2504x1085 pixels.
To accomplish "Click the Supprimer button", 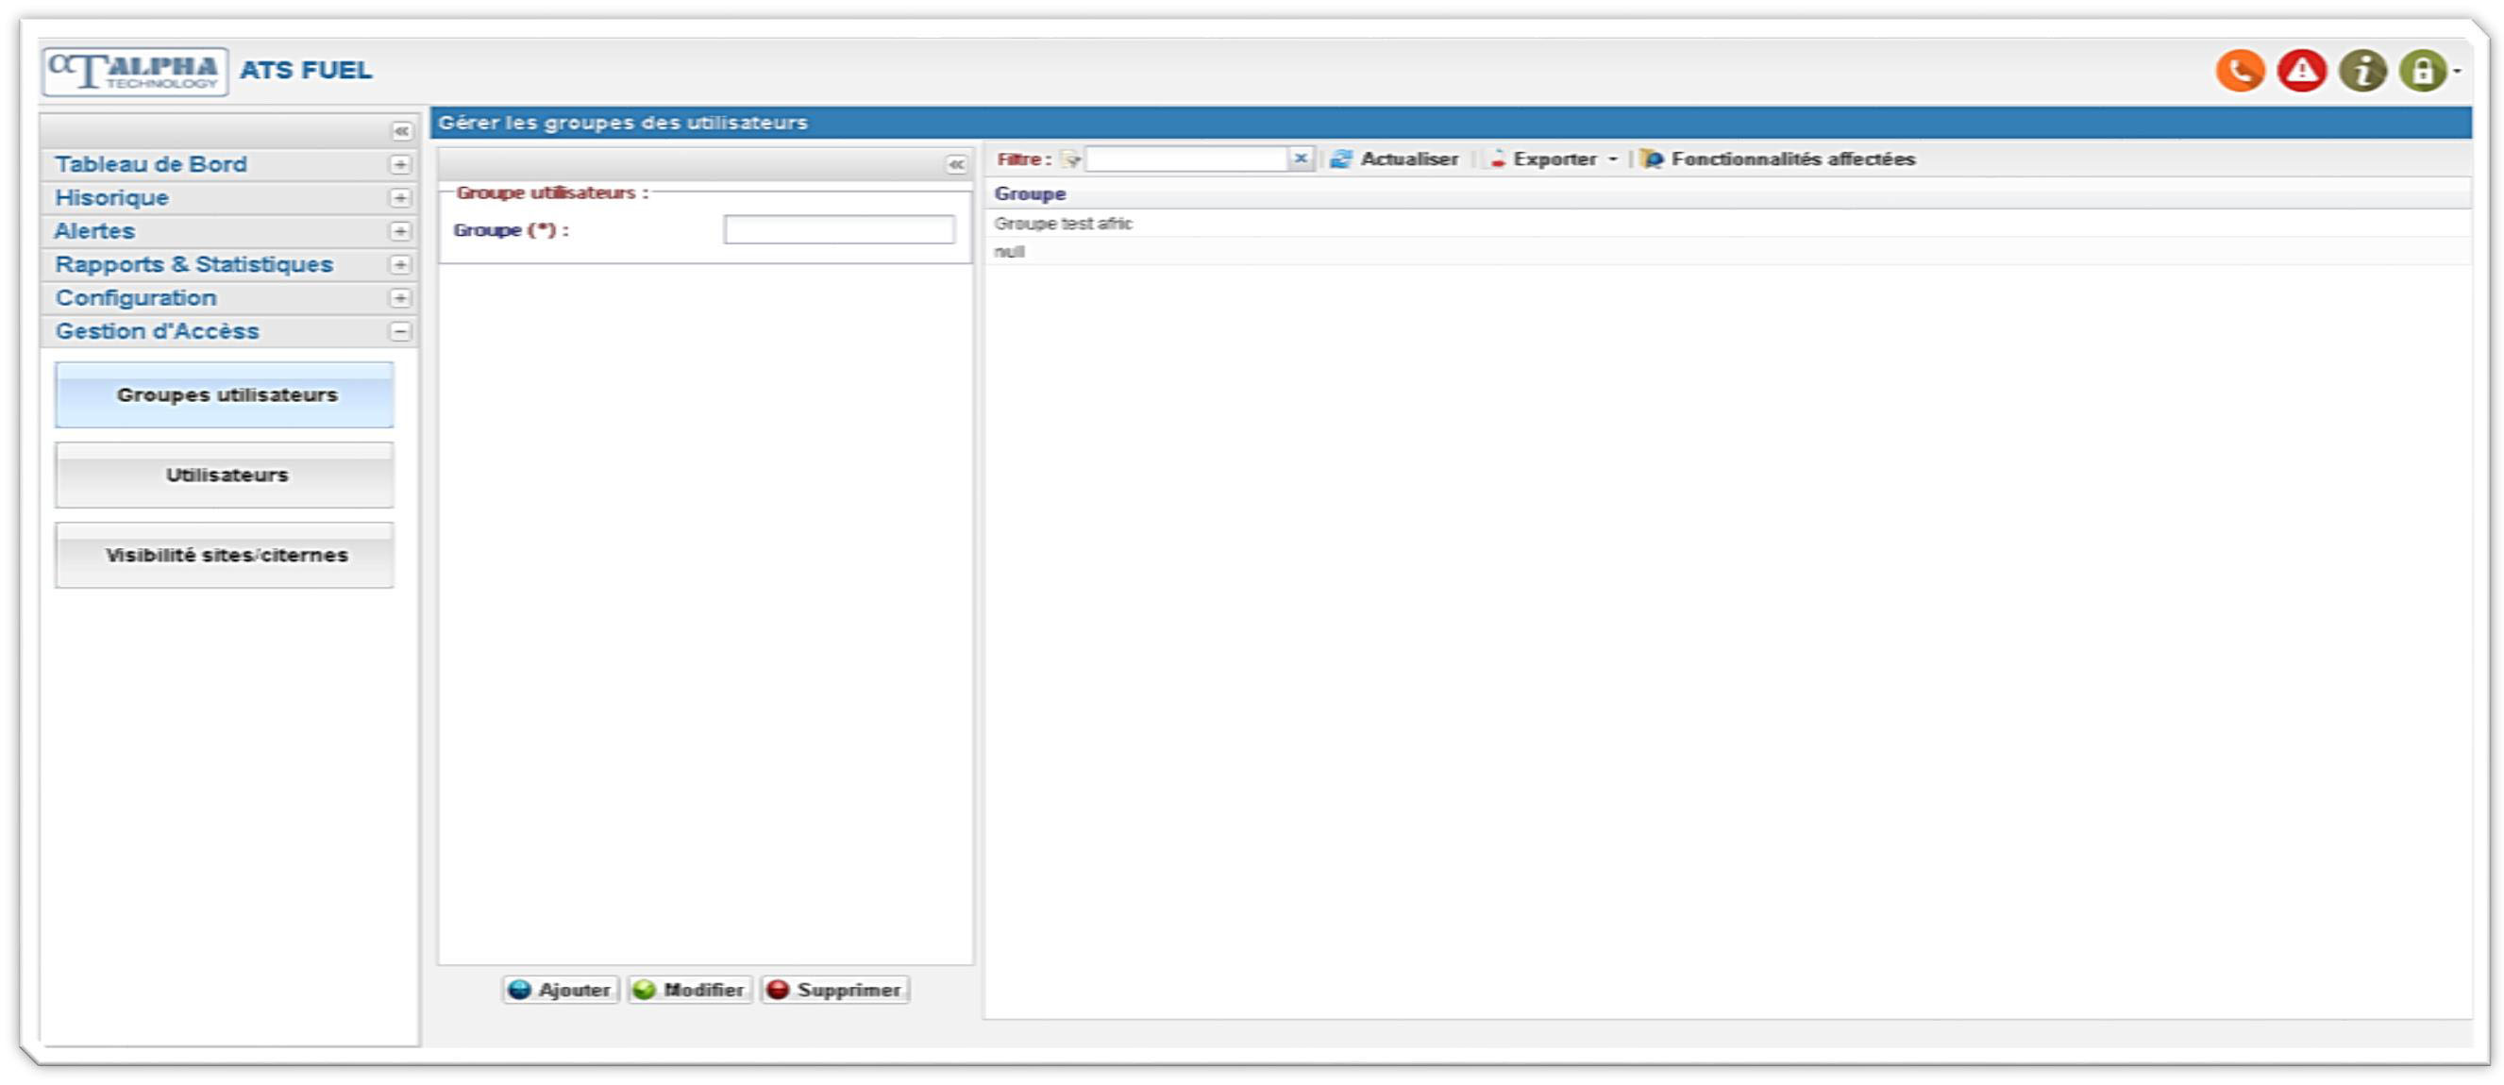I will (x=835, y=990).
